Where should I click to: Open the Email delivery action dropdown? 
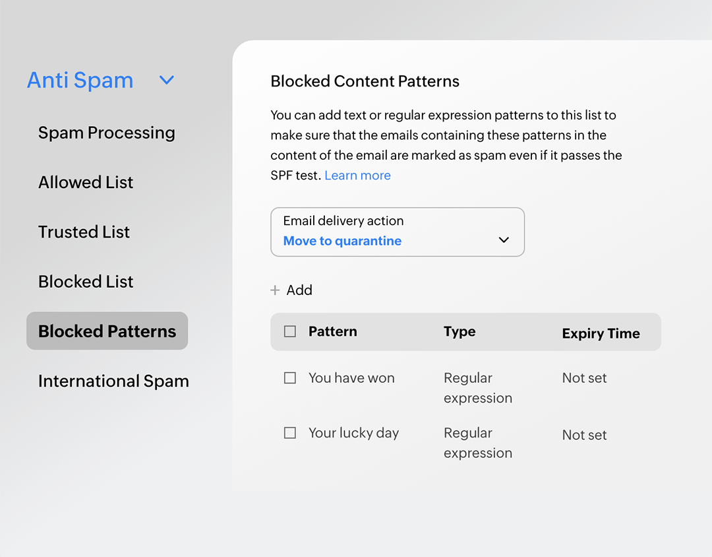click(x=397, y=232)
